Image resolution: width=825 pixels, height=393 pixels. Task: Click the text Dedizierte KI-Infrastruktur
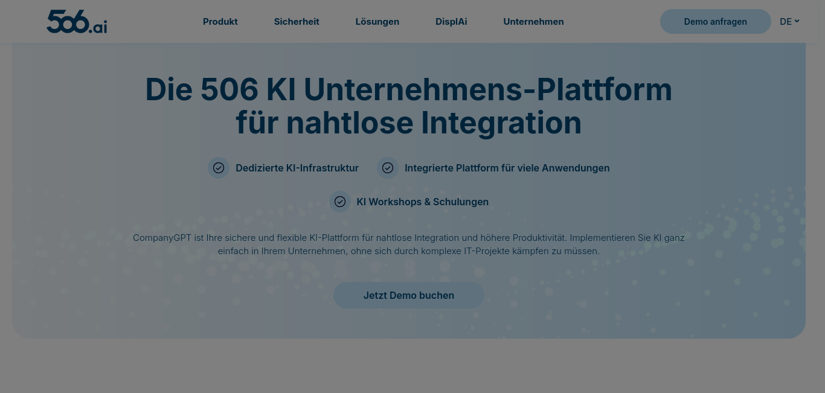click(297, 168)
